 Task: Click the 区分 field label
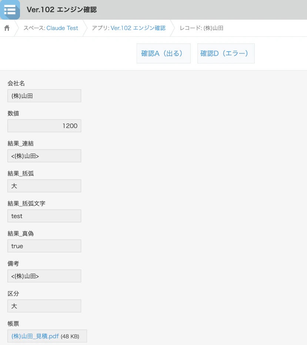(13, 294)
